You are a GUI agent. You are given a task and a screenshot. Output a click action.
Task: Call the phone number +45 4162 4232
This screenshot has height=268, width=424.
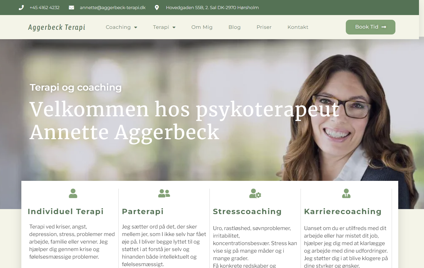(44, 8)
